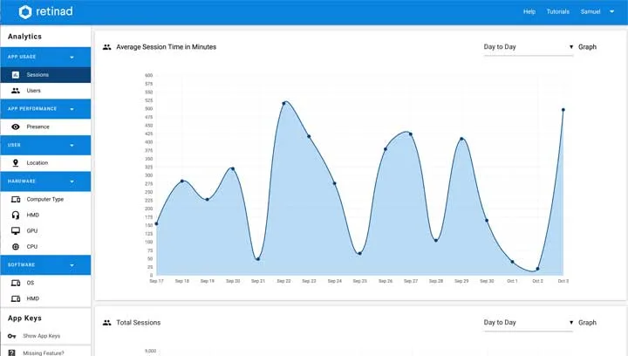Open the Sessions chart icon
The height and width of the screenshot is (356, 628).
click(x=16, y=74)
